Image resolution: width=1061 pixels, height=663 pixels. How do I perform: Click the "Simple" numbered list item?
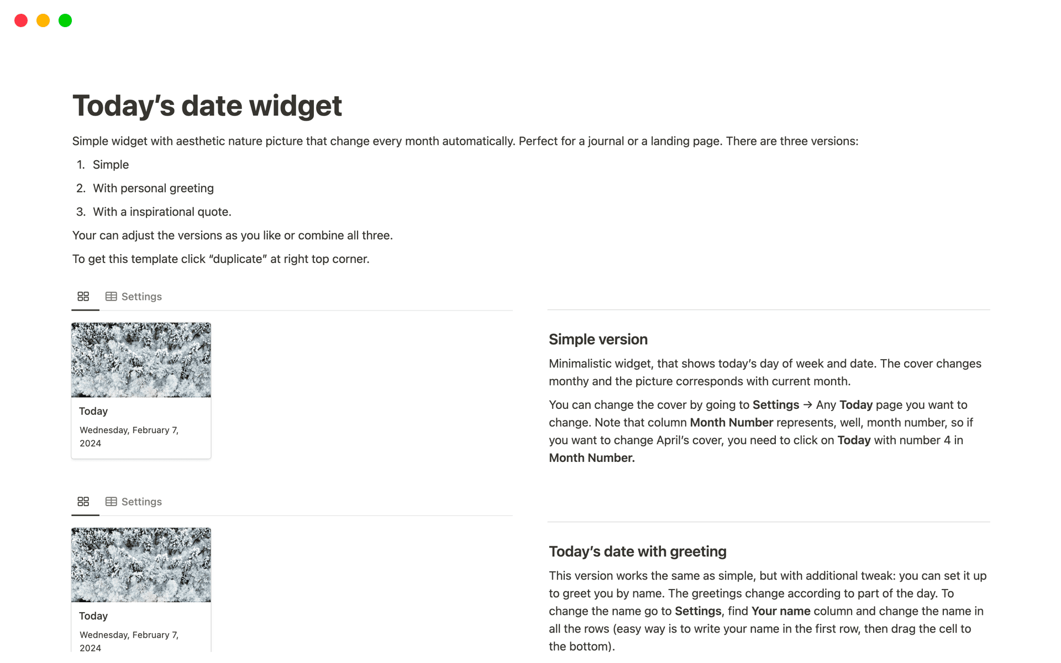coord(111,165)
